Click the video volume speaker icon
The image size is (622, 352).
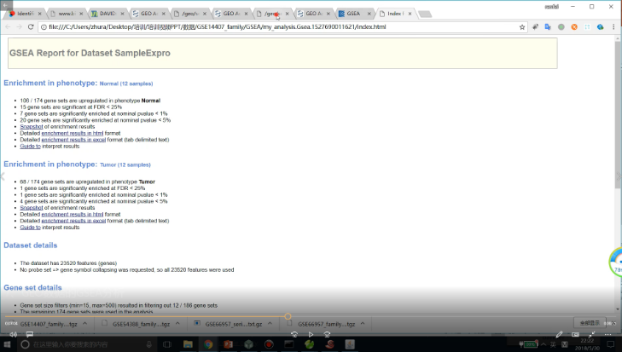point(13,335)
